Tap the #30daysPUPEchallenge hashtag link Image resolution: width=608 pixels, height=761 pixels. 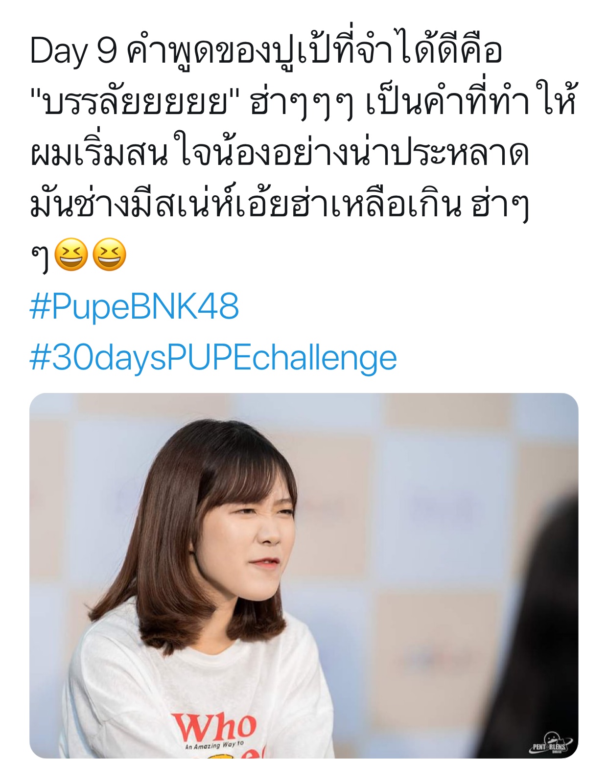click(213, 358)
